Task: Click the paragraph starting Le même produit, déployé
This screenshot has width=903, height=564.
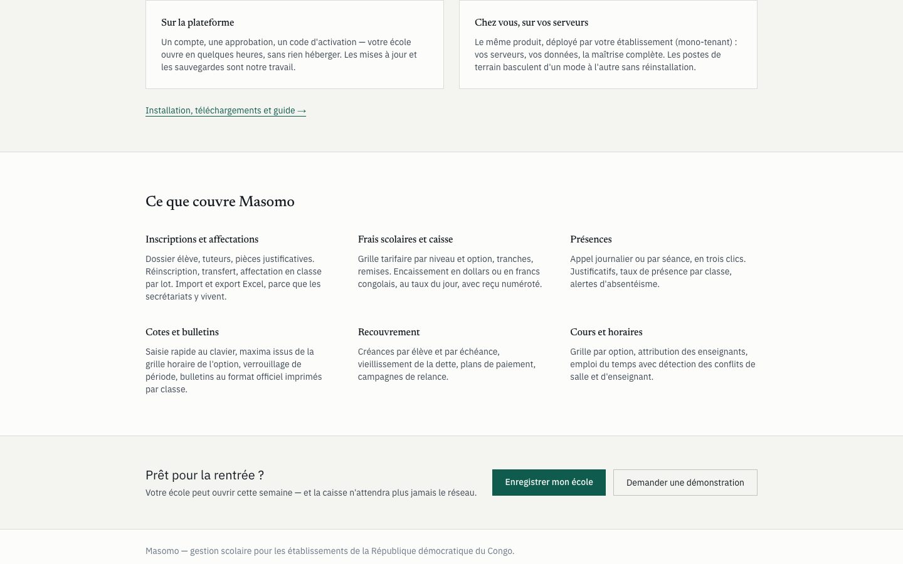Action: 606,55
